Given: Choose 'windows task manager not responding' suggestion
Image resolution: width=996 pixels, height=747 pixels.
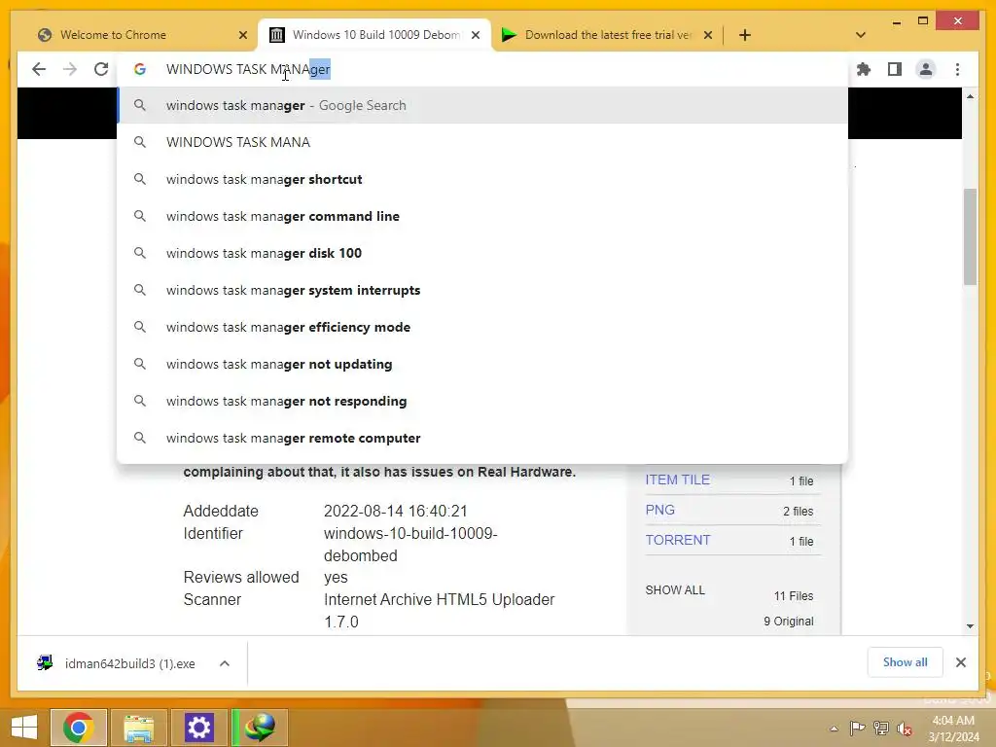Looking at the screenshot, I should [482, 401].
